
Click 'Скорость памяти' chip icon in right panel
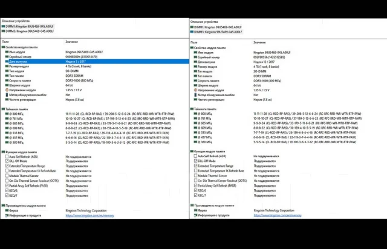[195, 81]
